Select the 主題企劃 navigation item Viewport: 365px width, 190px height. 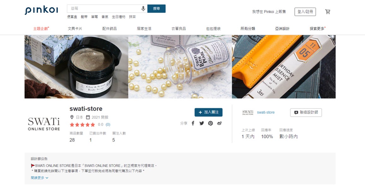[x=41, y=29]
